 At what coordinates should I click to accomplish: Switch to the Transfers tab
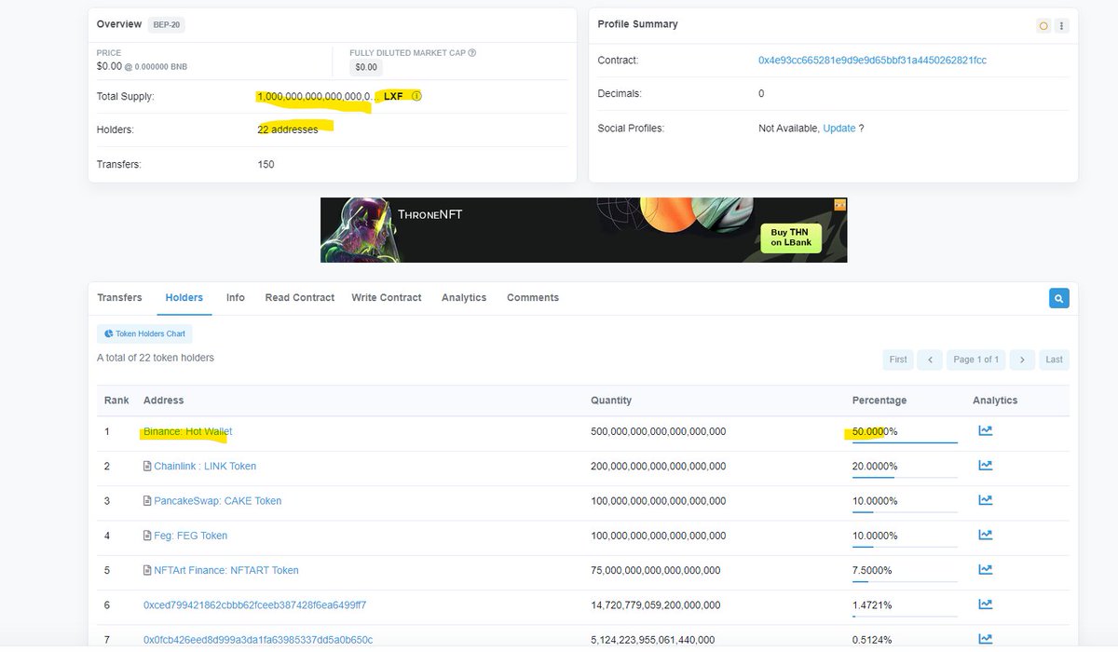tap(119, 297)
